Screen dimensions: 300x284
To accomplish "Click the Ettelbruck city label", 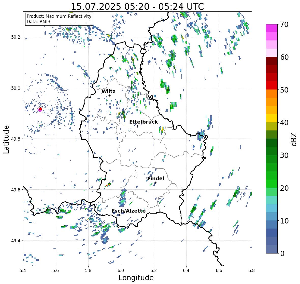I will pos(144,122).
